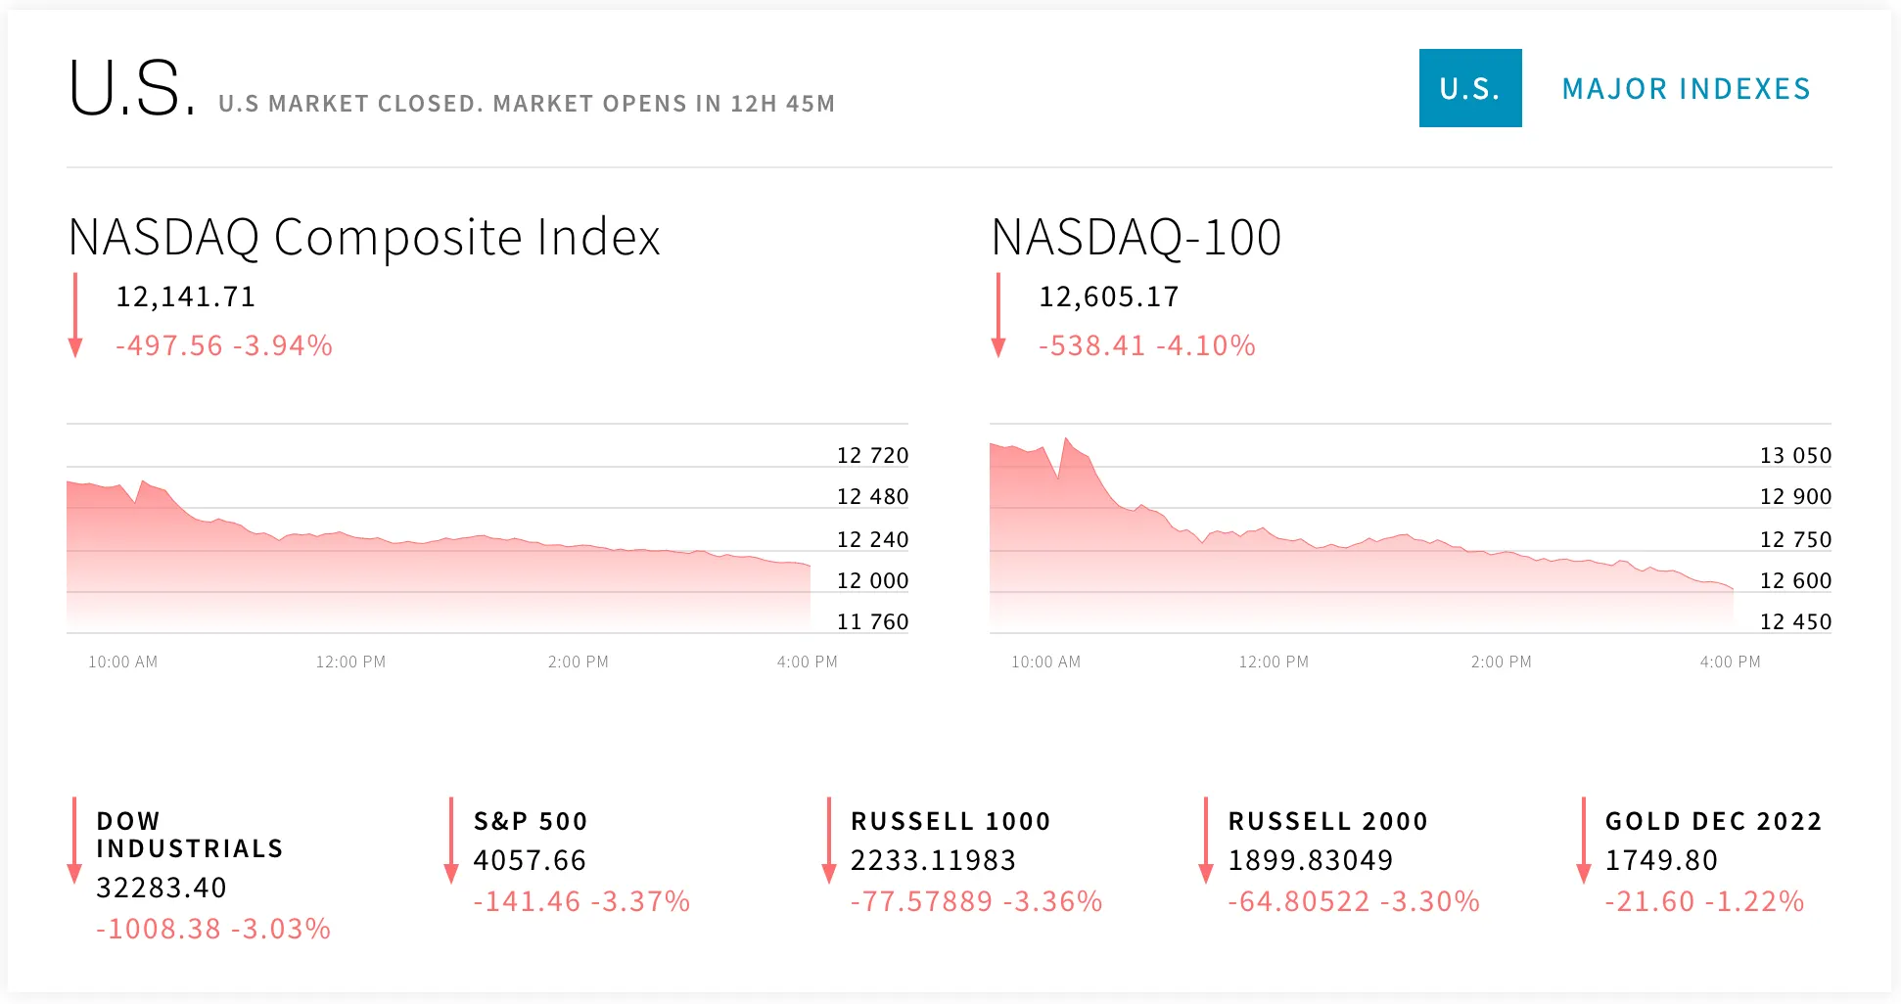Click the Gold Dec 2022 down arrow
The height and width of the screenshot is (1004, 1901).
[x=1584, y=841]
